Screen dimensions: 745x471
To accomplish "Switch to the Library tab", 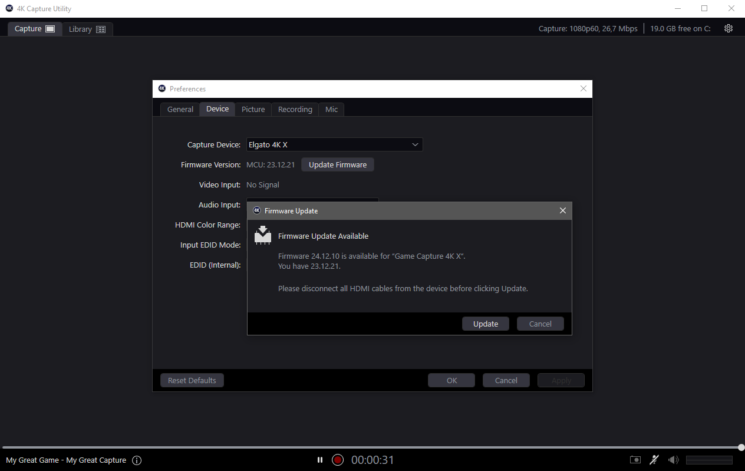I will click(87, 29).
